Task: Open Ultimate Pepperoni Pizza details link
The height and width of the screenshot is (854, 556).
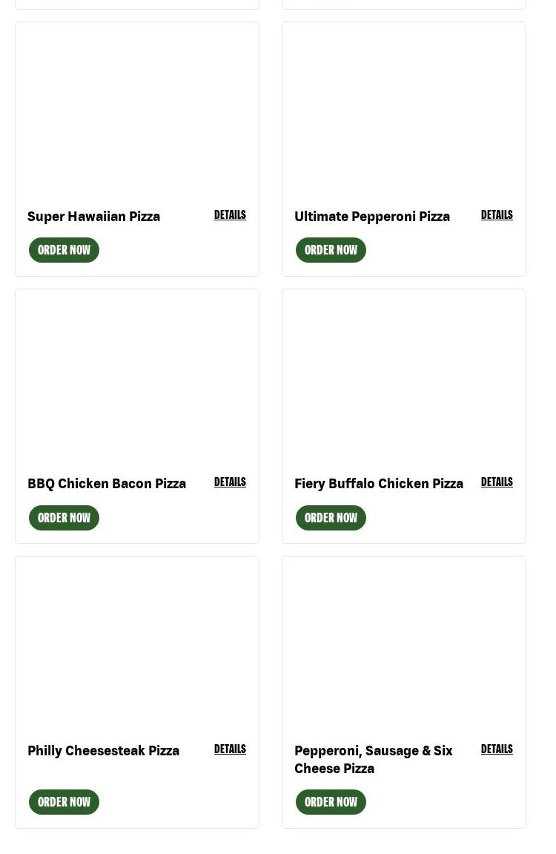Action: click(x=497, y=214)
